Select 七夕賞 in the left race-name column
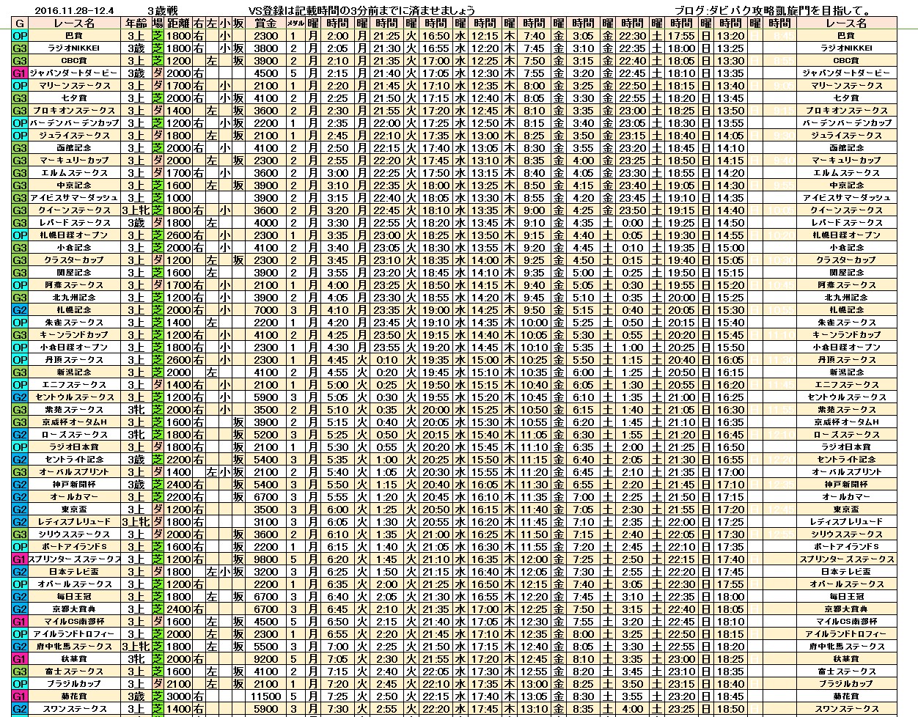918x717 pixels. click(x=75, y=98)
